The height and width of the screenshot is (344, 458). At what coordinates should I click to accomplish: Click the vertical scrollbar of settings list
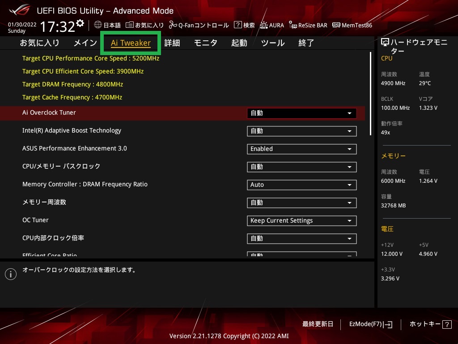370,94
